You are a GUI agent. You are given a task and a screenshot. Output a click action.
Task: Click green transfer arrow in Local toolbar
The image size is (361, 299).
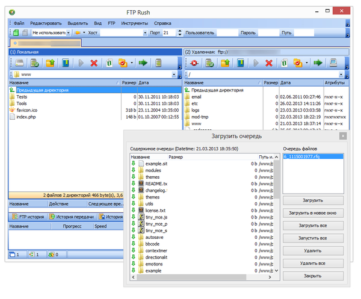[x=143, y=63]
